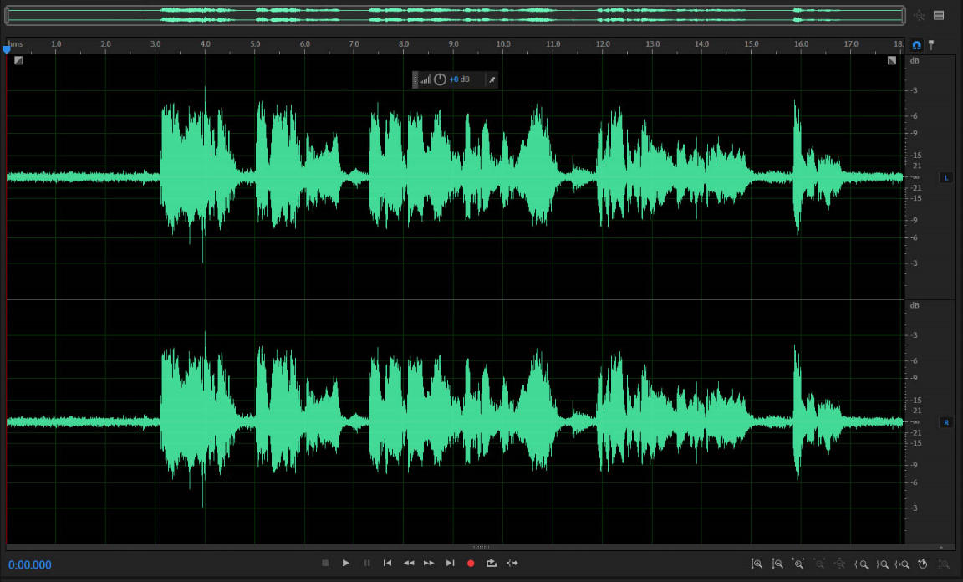The height and width of the screenshot is (582, 963).
Task: Click the HUD grip handle left of gain
Action: pyautogui.click(x=415, y=79)
